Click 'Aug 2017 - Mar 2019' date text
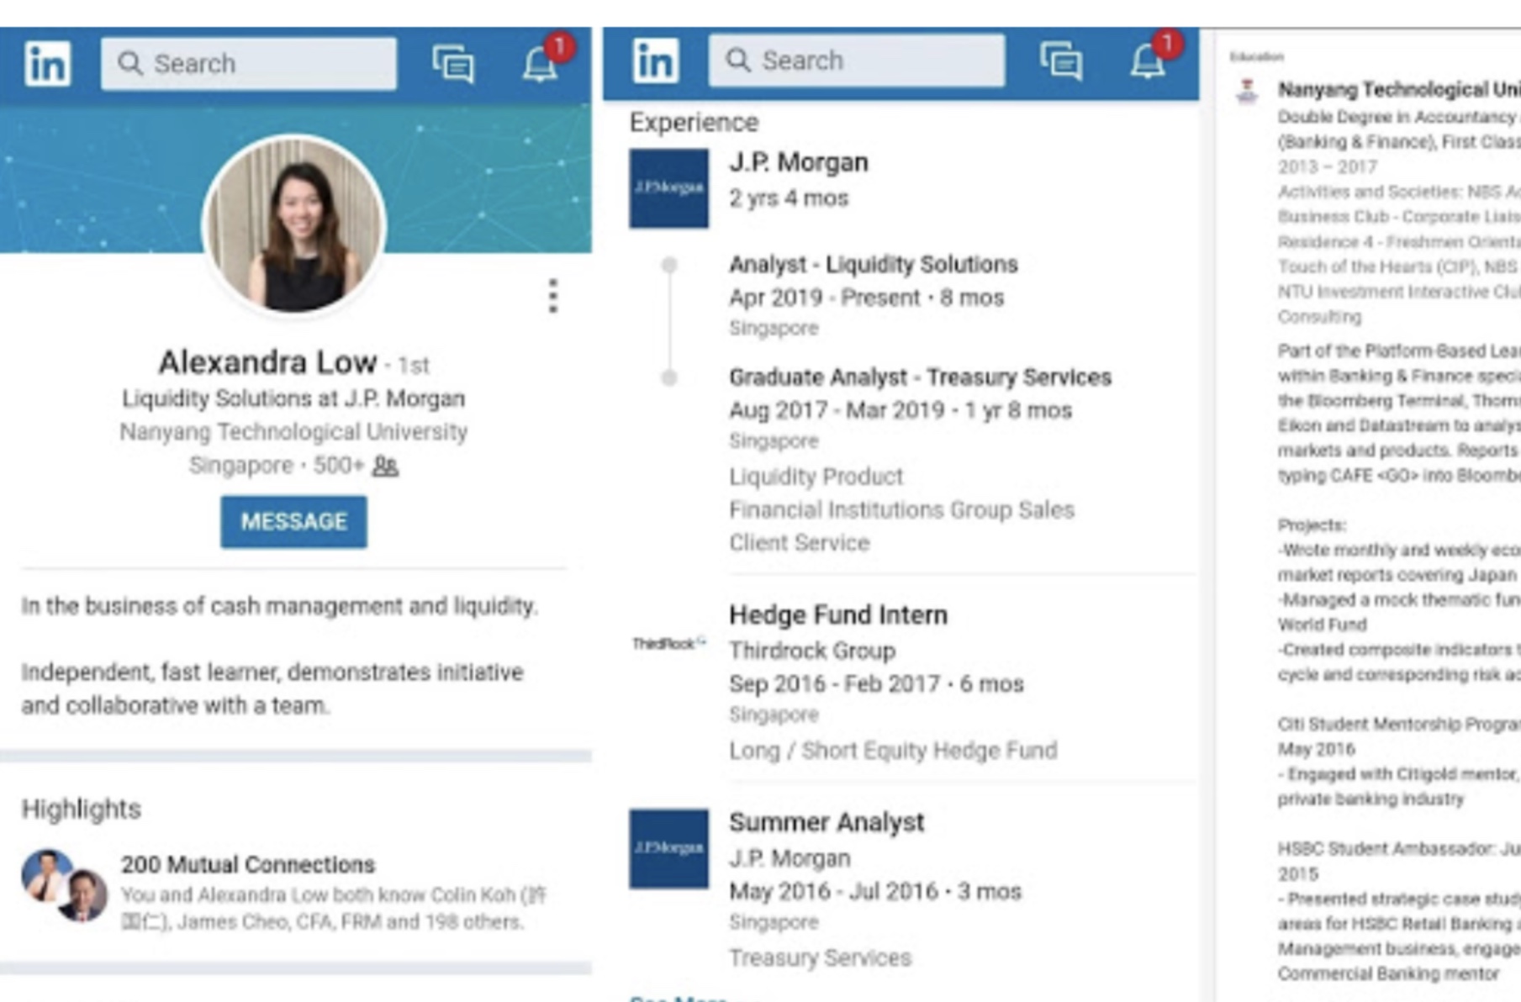Viewport: 1521px width, 1002px height. [837, 411]
